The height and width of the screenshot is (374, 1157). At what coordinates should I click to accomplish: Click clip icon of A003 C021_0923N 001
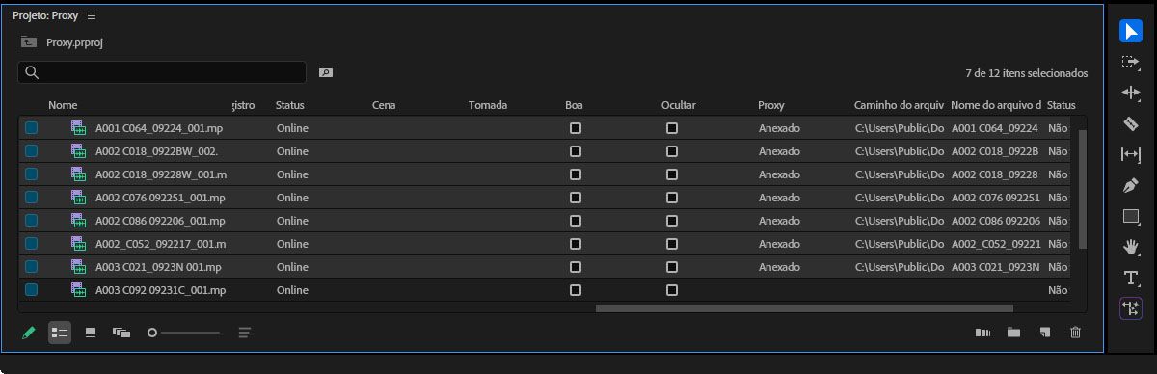click(78, 267)
